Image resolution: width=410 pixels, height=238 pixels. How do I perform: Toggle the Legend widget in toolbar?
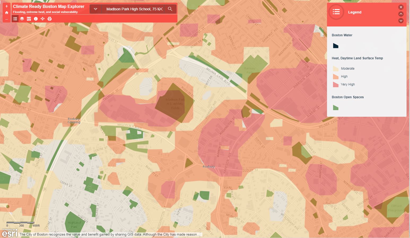[15, 19]
